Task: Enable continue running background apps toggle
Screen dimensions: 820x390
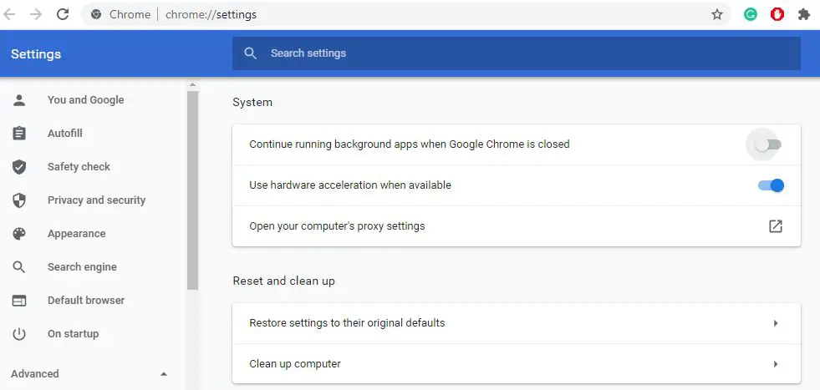Action: [x=767, y=144]
